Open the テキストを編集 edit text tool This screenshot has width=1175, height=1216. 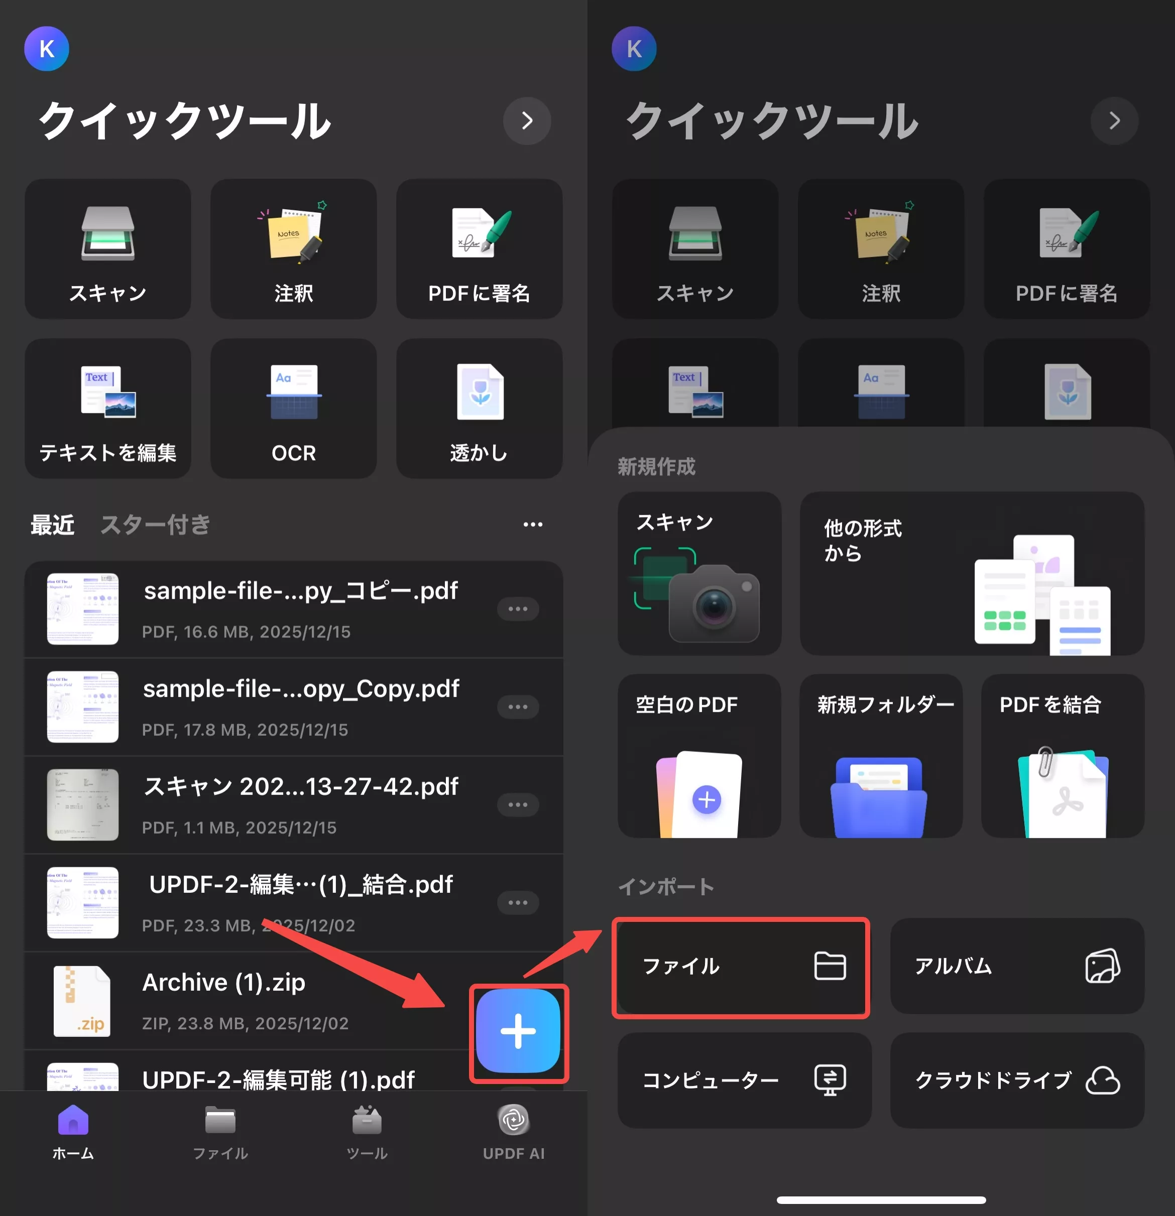point(108,408)
